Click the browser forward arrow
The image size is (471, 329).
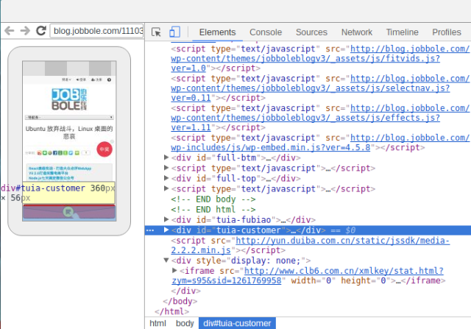25,31
